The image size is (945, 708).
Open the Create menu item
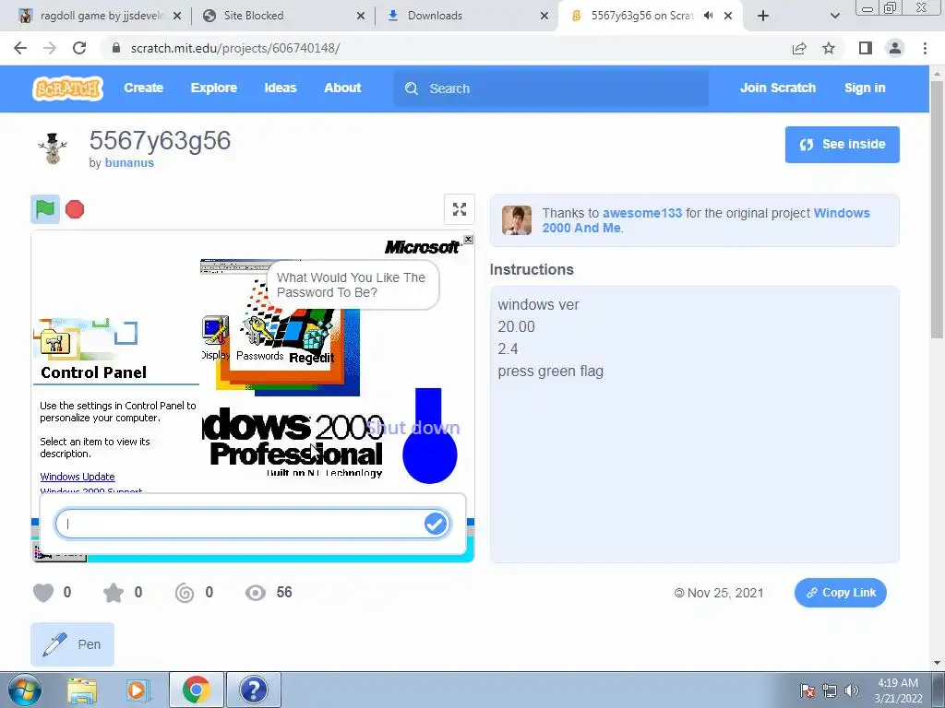[143, 88]
